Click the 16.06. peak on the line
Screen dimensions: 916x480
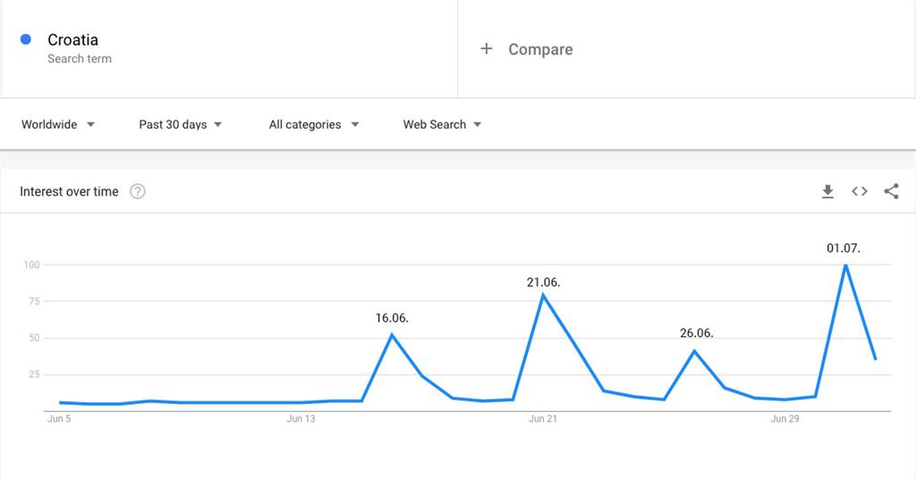click(392, 334)
